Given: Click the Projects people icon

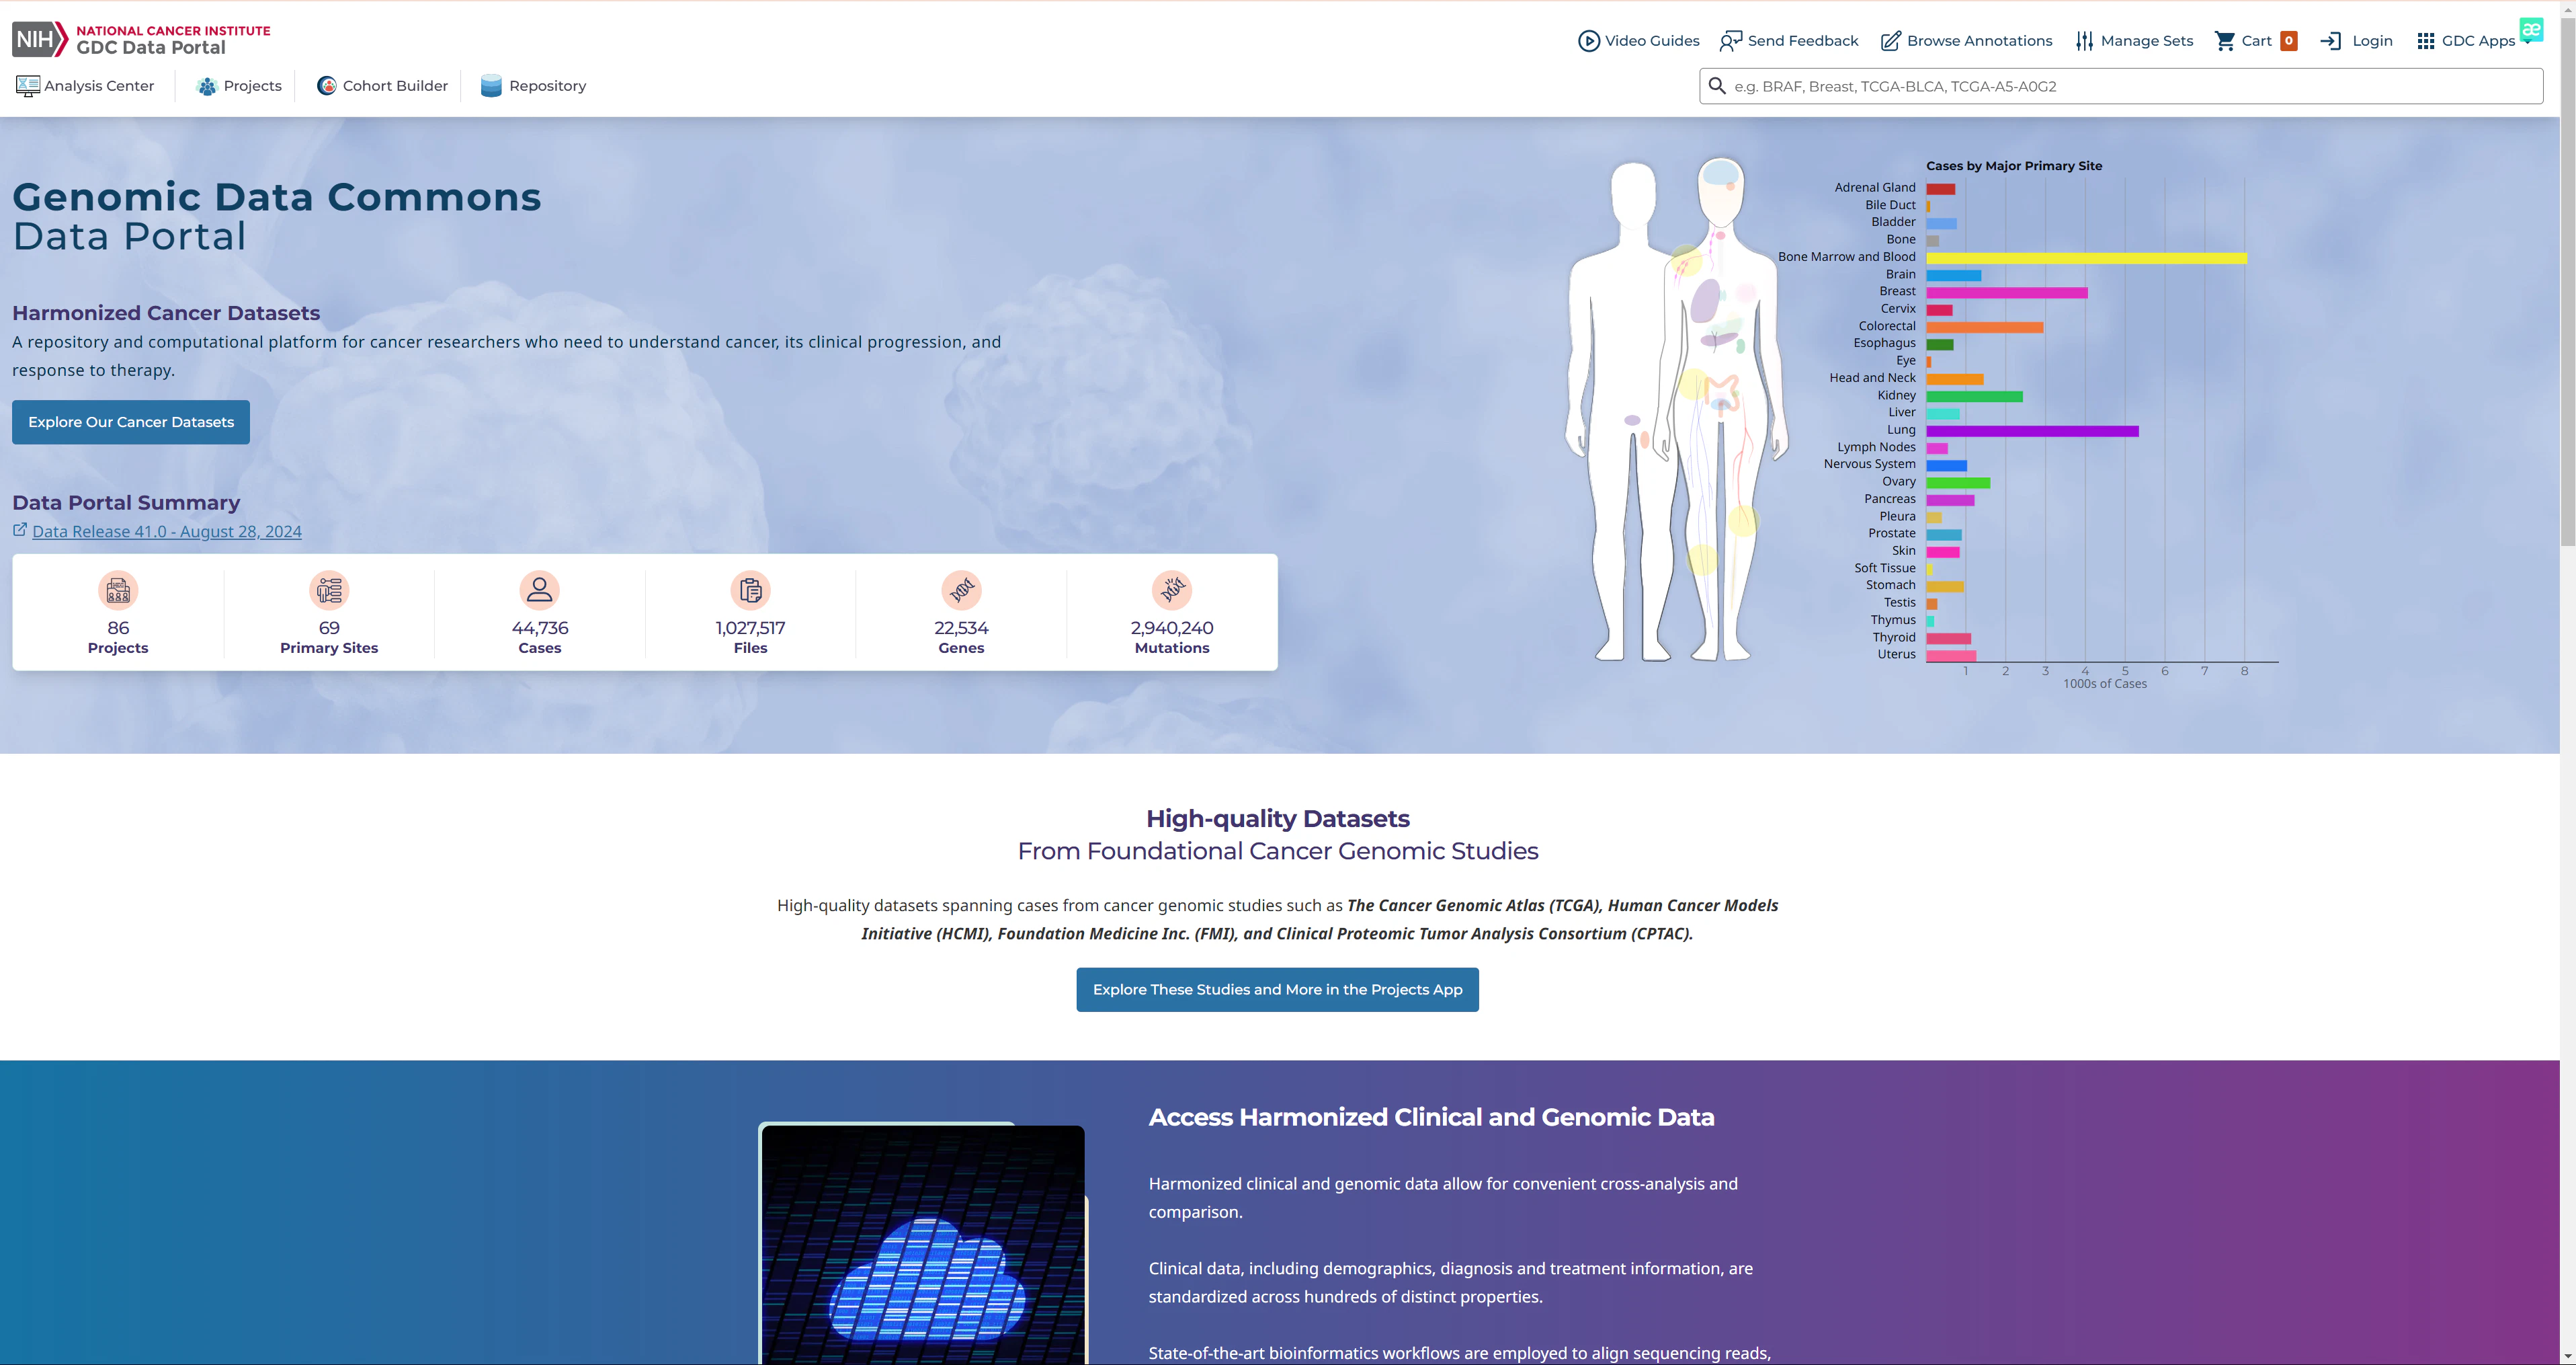Looking at the screenshot, I should (207, 86).
